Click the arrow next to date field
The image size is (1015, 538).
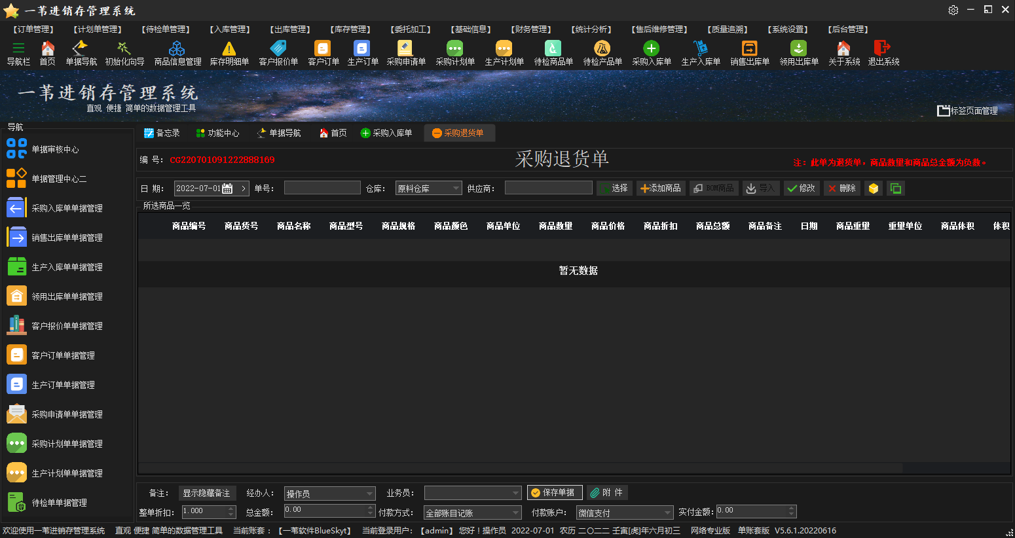click(244, 188)
